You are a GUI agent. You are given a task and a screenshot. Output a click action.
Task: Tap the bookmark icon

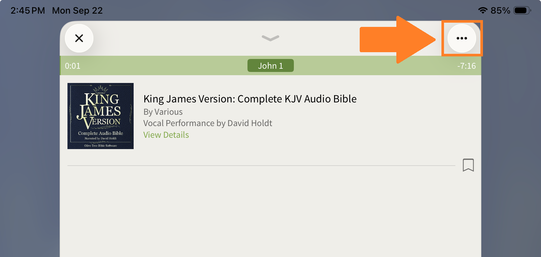(x=468, y=165)
